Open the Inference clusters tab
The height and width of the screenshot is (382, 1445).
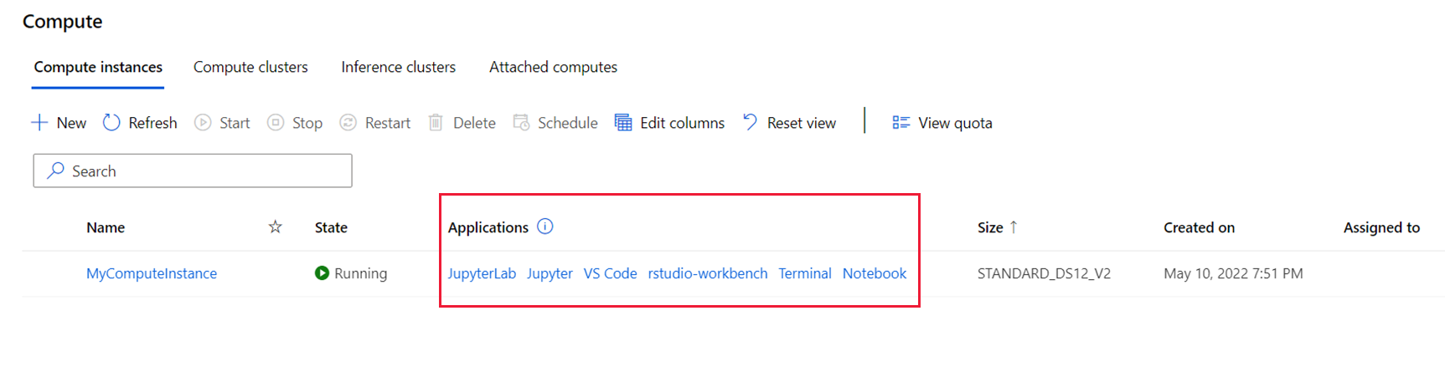tap(398, 67)
